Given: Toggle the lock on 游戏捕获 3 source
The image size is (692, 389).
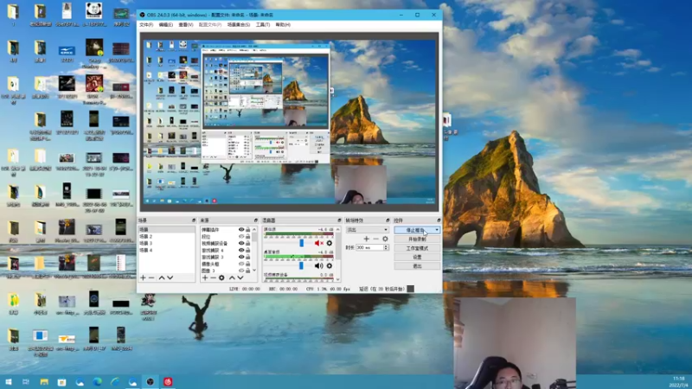Looking at the screenshot, I should (248, 257).
